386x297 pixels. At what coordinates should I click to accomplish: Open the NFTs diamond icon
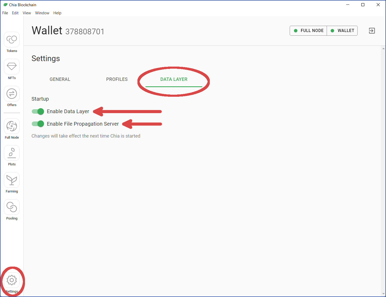pos(12,67)
